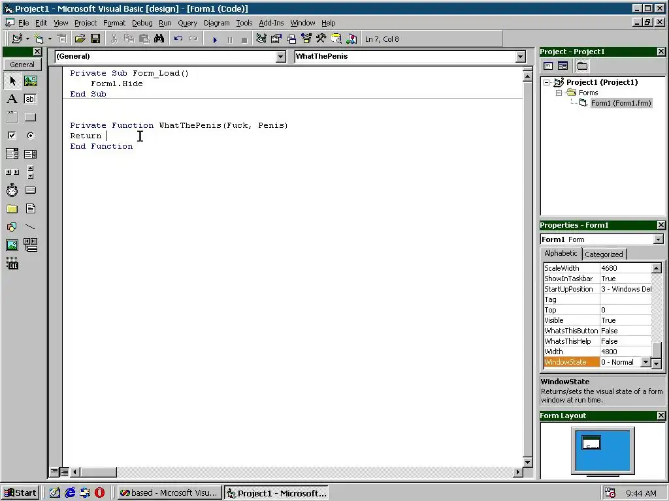Open the Data View Window toolbar icon
Screen dimensions: 669x501
(x=336, y=39)
